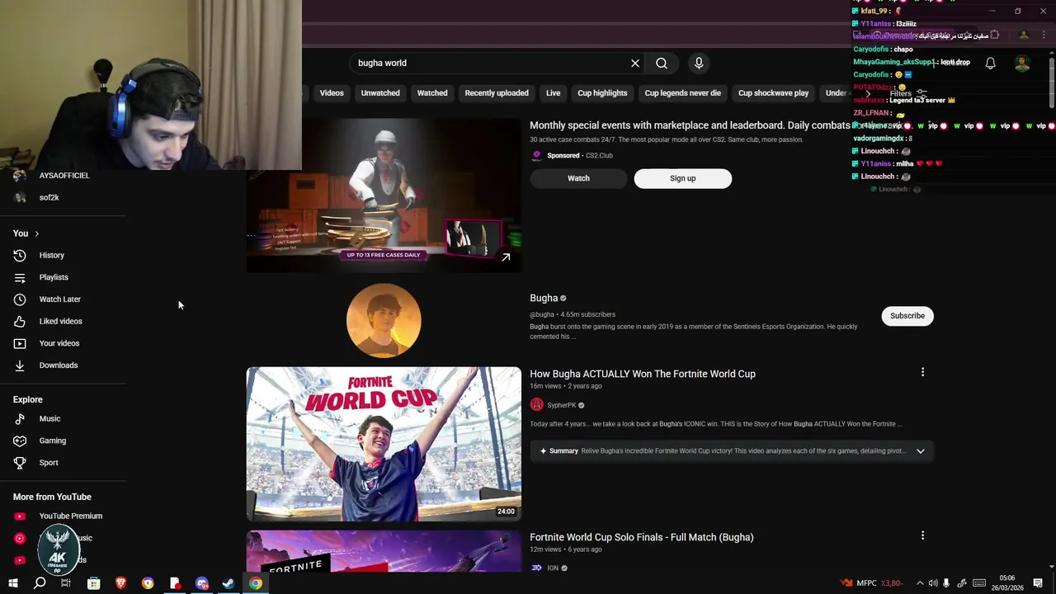Open Task View on the taskbar
Screen dimensions: 1056x594
pos(66,583)
